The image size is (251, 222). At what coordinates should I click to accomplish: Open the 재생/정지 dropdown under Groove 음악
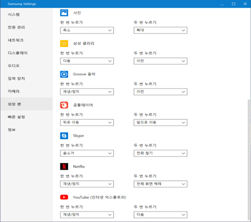(87, 92)
